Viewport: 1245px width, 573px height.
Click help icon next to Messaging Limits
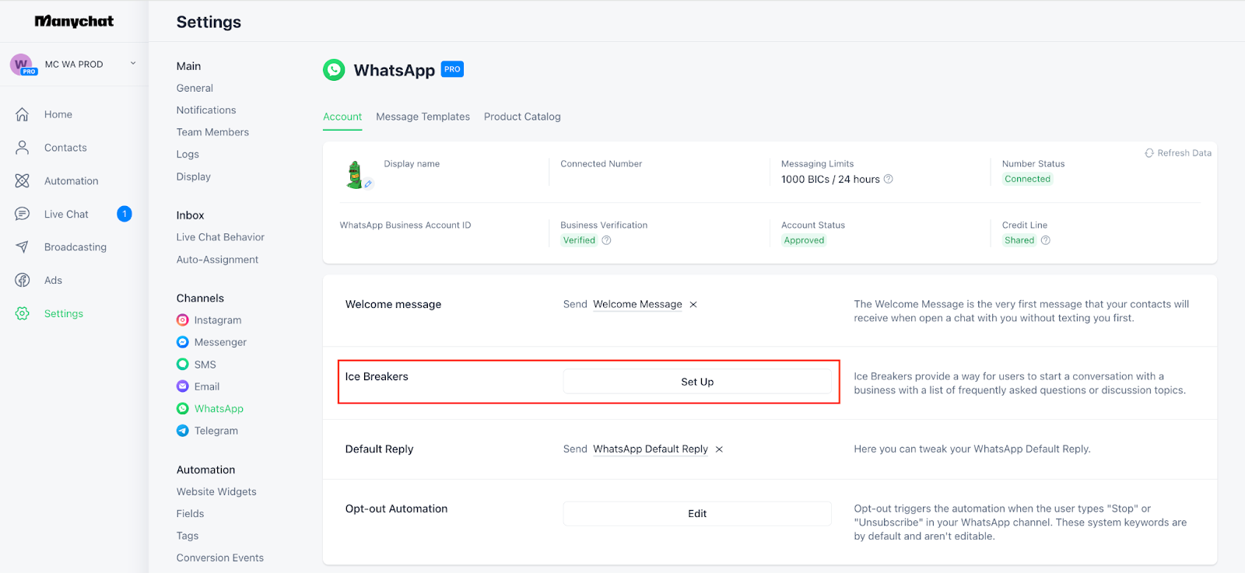click(889, 179)
